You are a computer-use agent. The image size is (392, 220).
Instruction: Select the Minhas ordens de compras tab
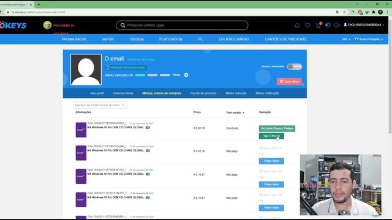click(x=162, y=93)
